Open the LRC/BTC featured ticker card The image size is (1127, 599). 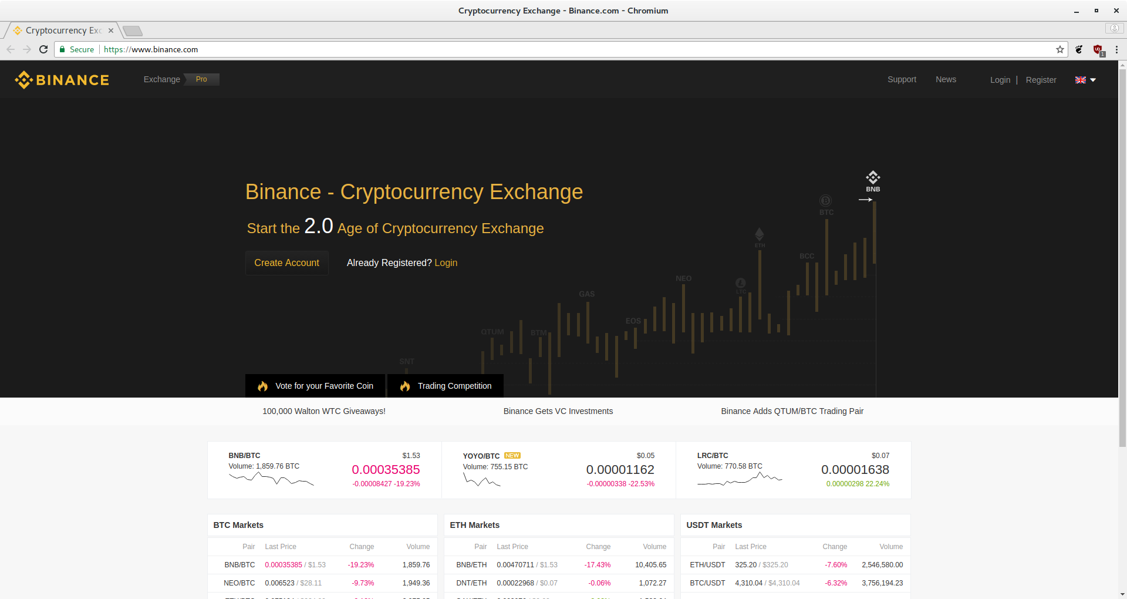[x=794, y=470]
